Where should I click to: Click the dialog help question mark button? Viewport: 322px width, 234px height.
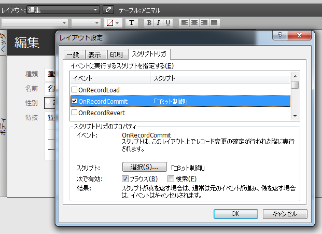pyautogui.click(x=279, y=35)
